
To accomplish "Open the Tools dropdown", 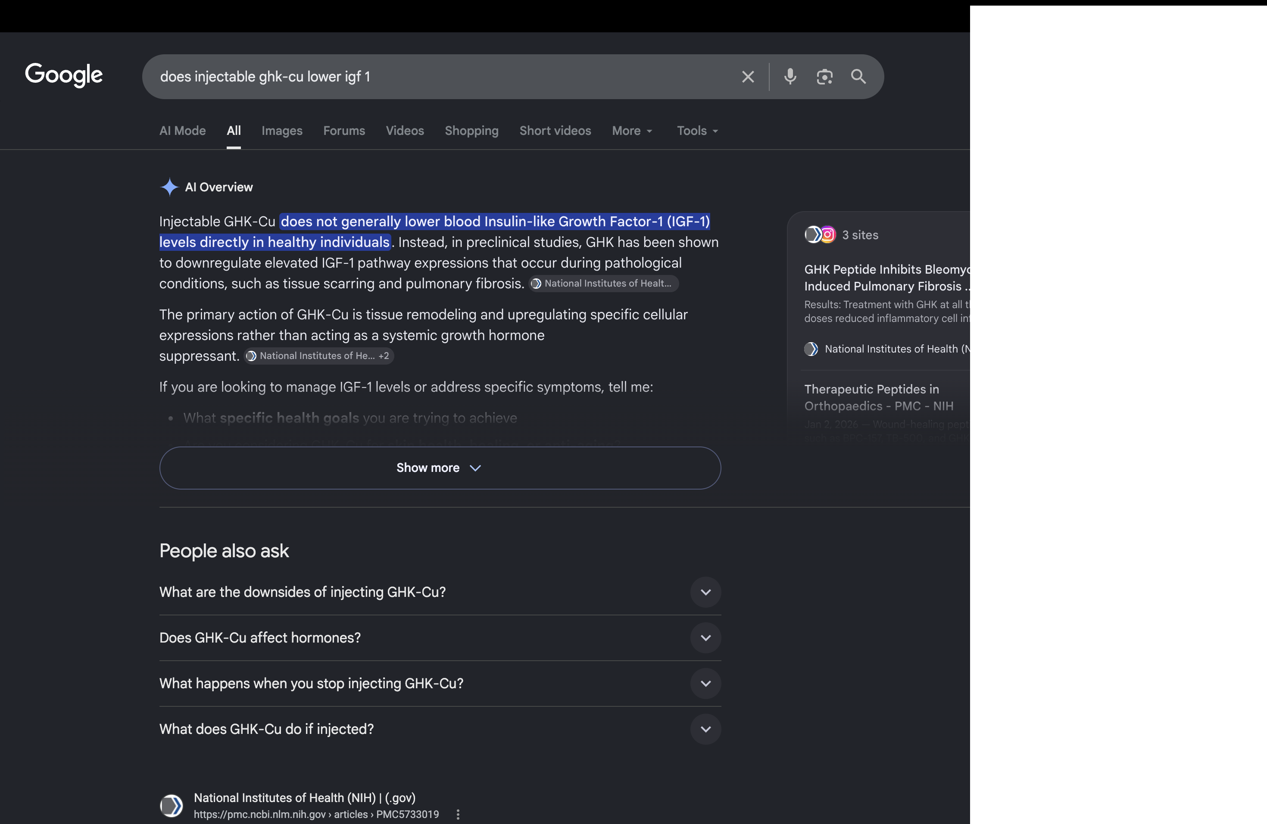I will 697,131.
